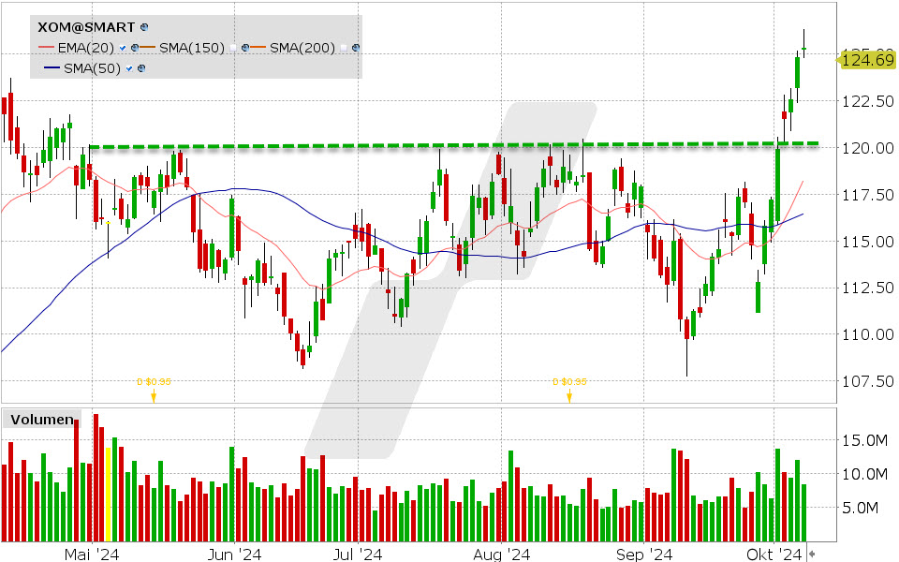Enable the SMA(150) visibility checkbox
The image size is (899, 562).
233,48
